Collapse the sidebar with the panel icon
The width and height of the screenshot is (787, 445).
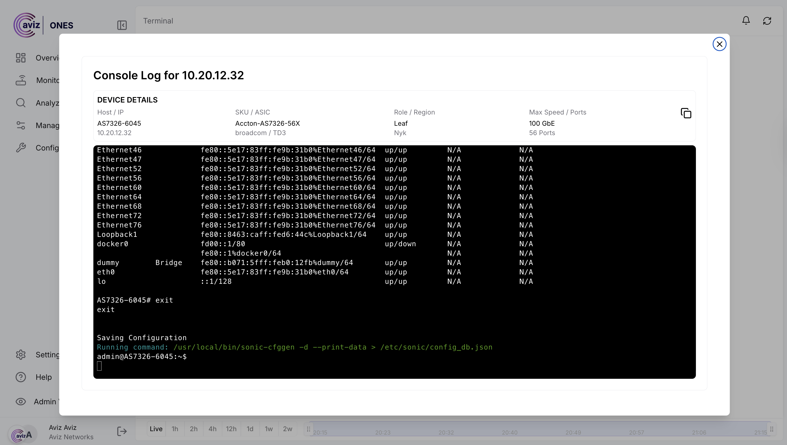[122, 25]
